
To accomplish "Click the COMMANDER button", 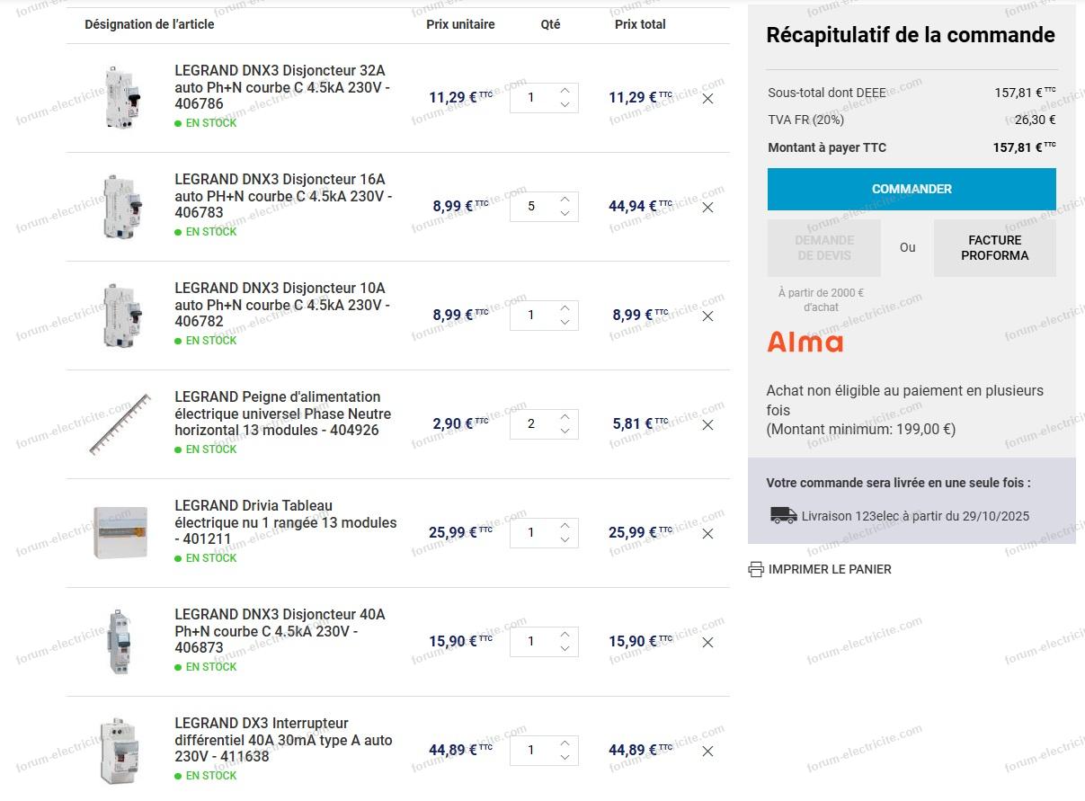I will click(912, 189).
